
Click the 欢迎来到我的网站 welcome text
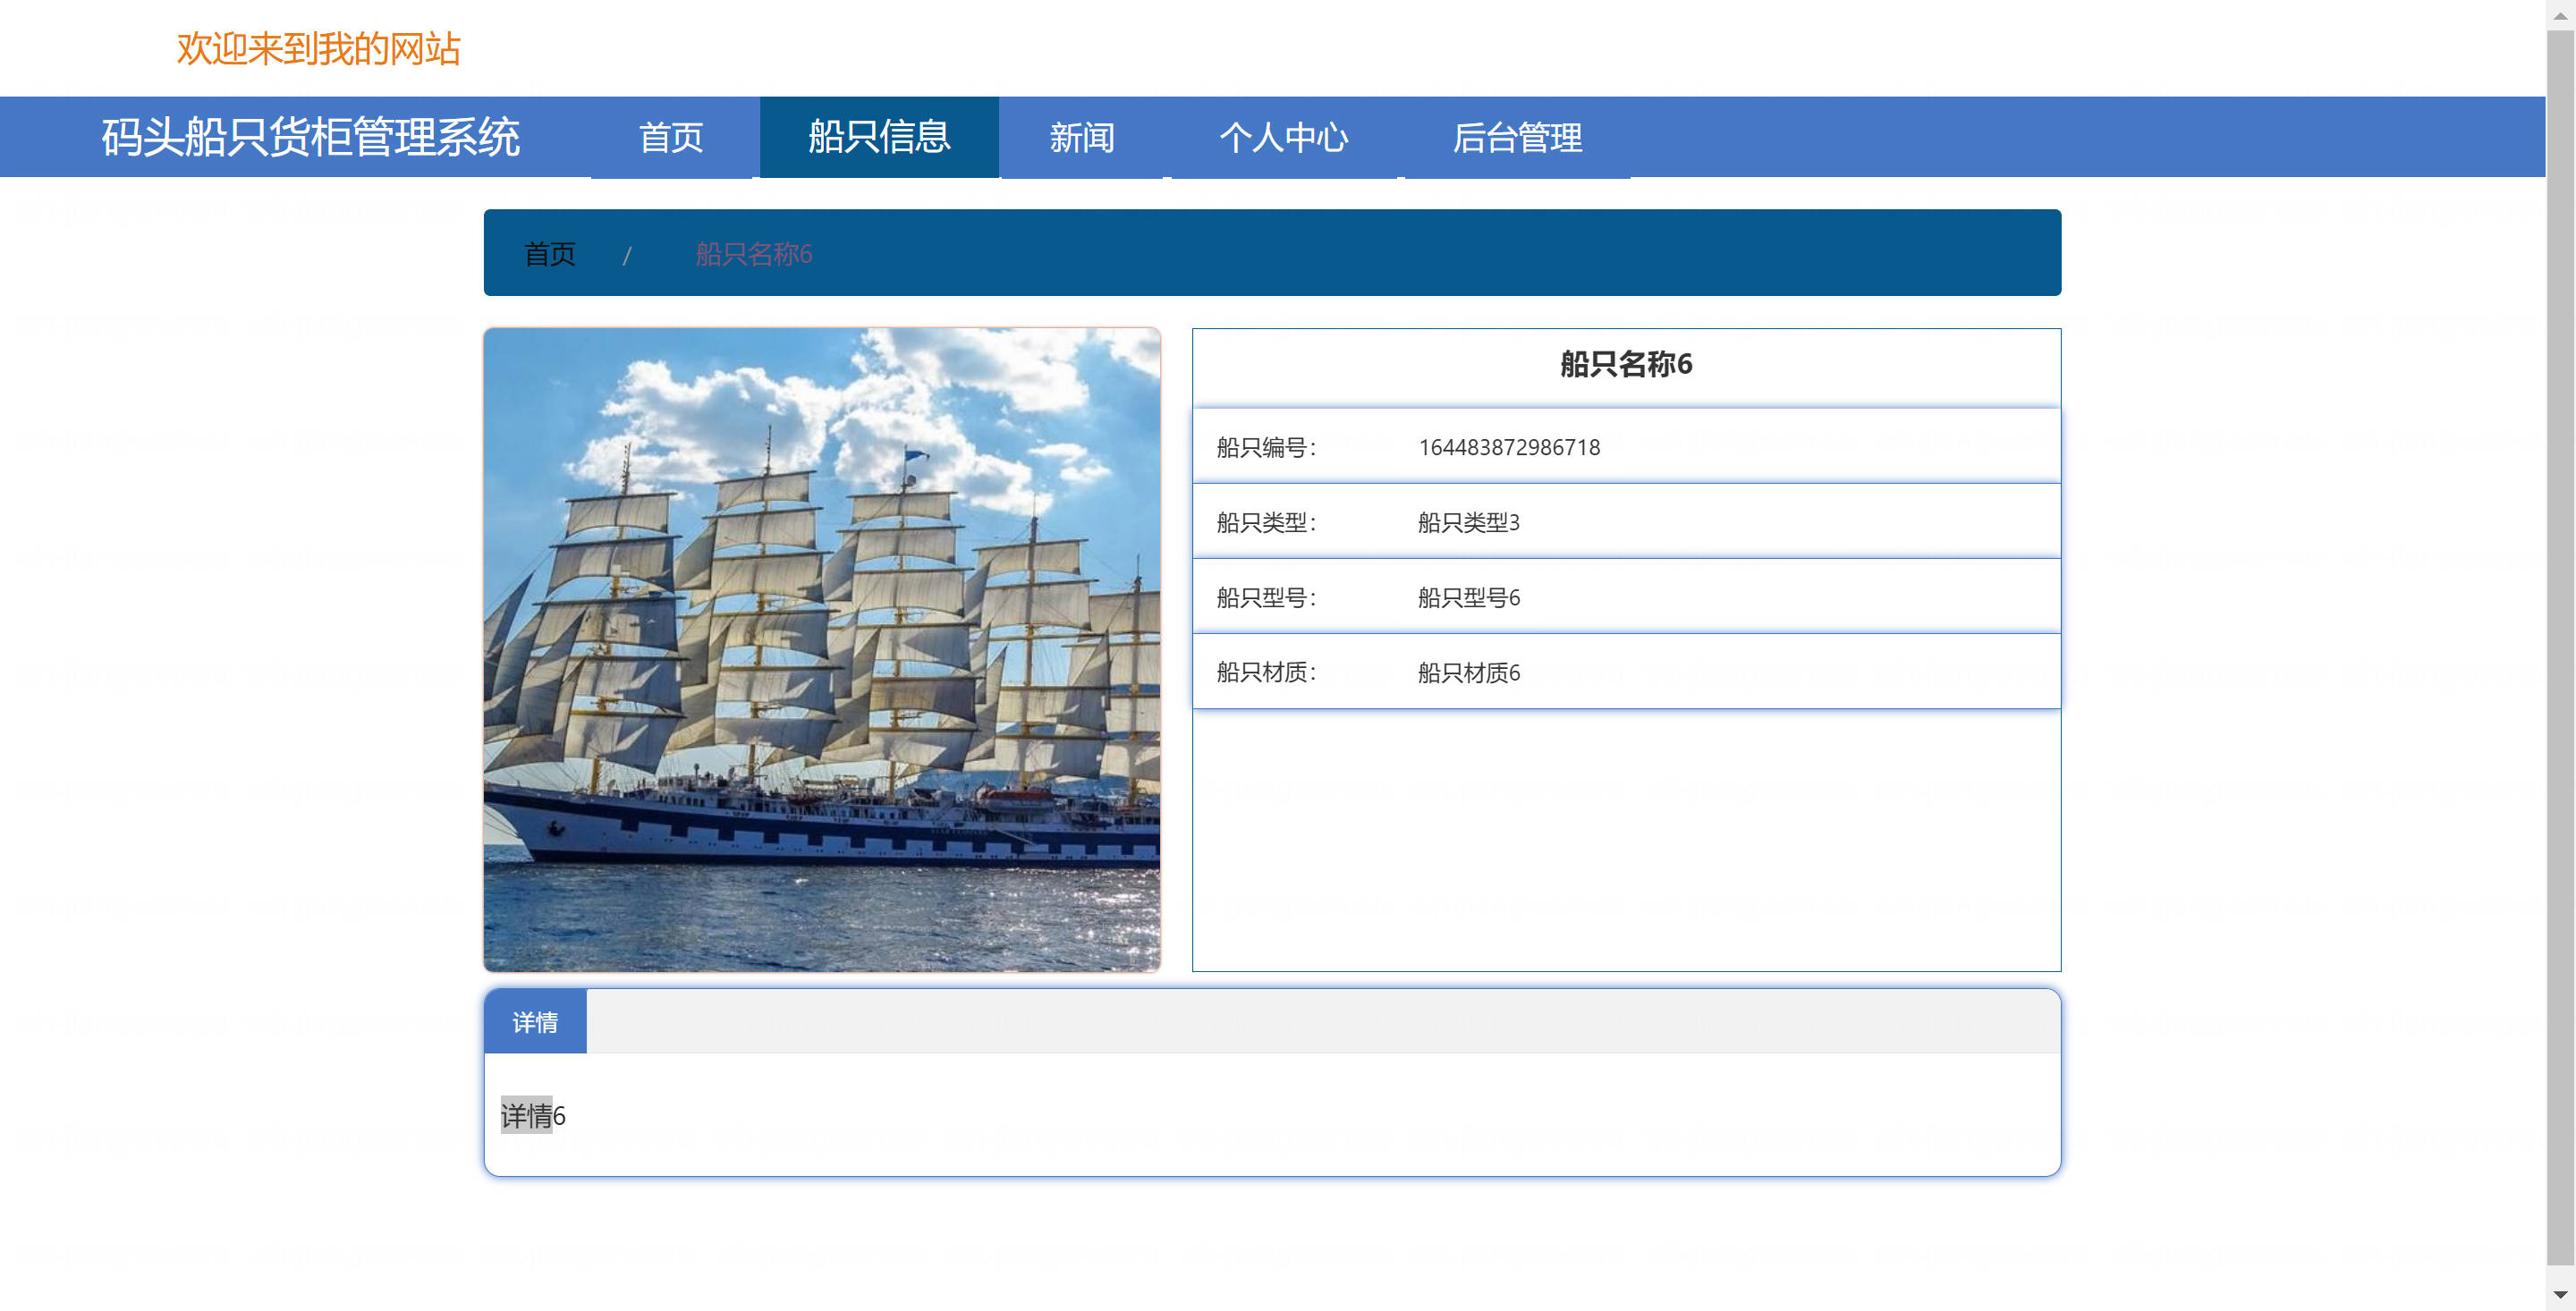click(x=318, y=49)
